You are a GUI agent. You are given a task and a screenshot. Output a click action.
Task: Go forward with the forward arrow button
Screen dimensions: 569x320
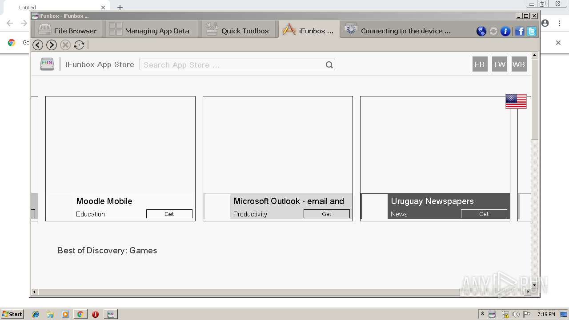pos(52,45)
